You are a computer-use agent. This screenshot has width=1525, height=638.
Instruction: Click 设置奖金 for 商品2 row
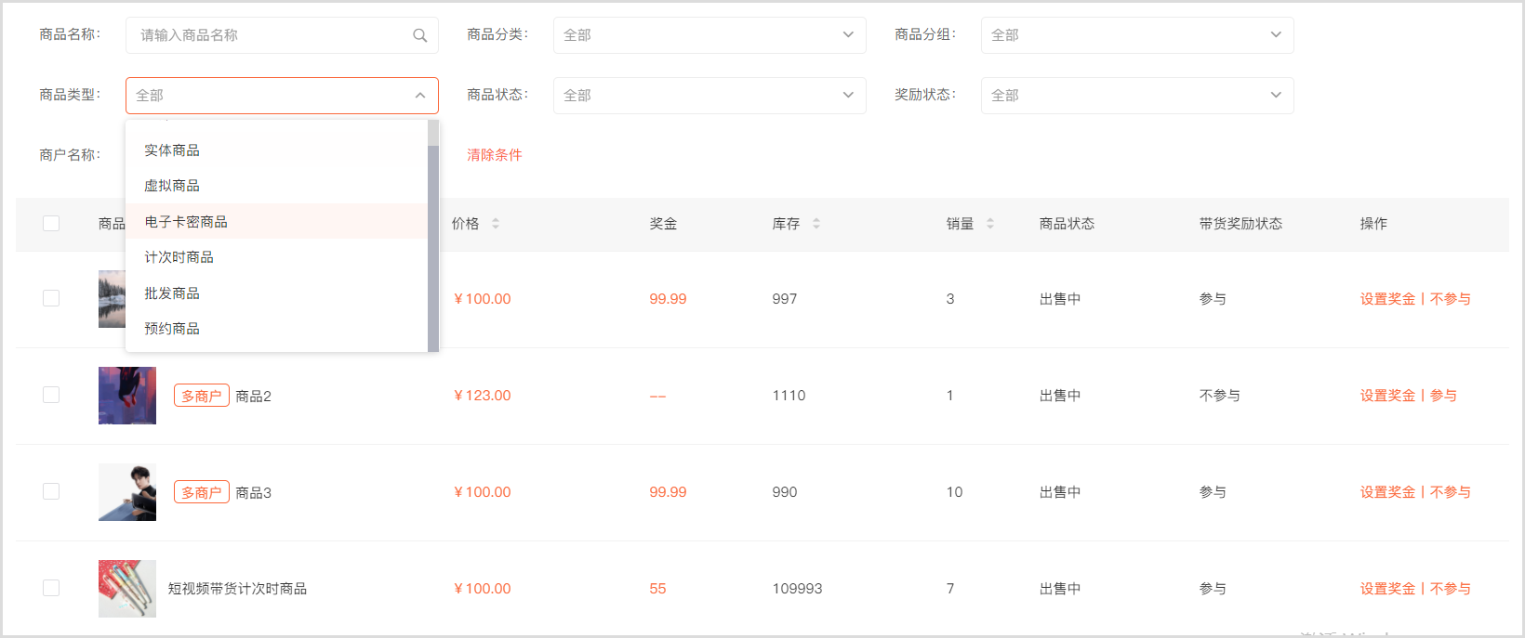coord(1387,396)
